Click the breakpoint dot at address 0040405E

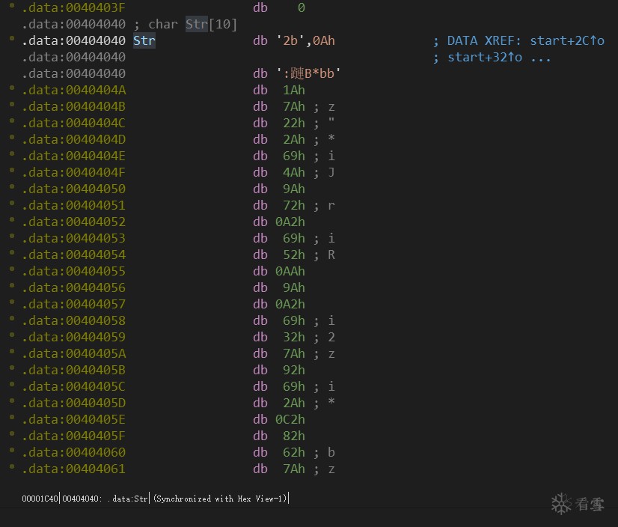pyautogui.click(x=12, y=418)
